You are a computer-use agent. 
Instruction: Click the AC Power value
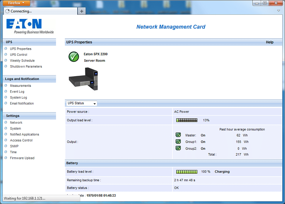coord(181,112)
